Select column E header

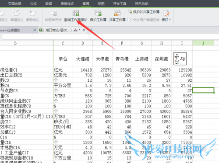tap(102, 43)
